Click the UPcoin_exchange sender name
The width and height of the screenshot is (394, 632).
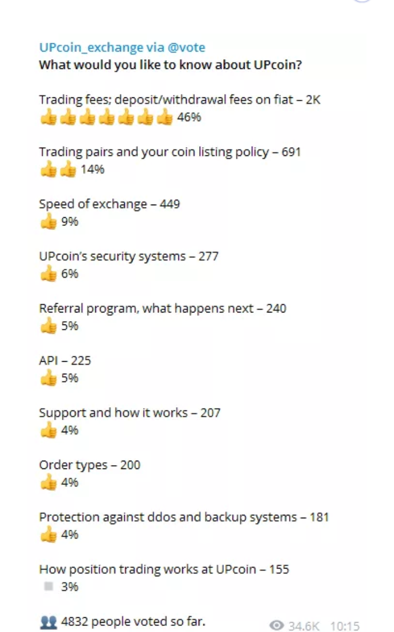91,48
